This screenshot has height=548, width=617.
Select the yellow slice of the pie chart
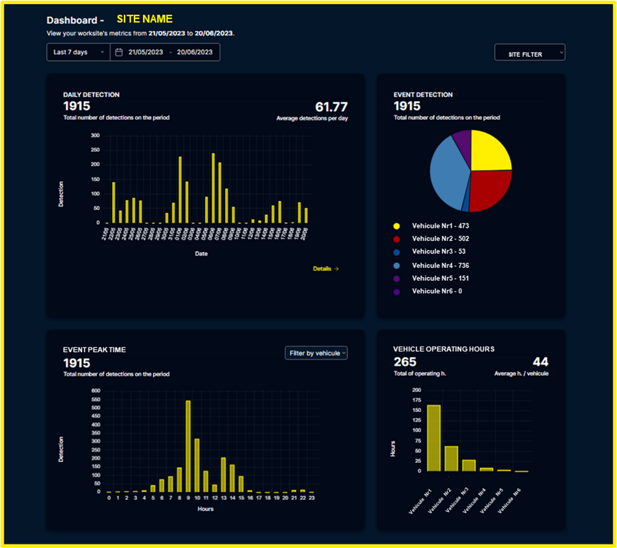(491, 151)
